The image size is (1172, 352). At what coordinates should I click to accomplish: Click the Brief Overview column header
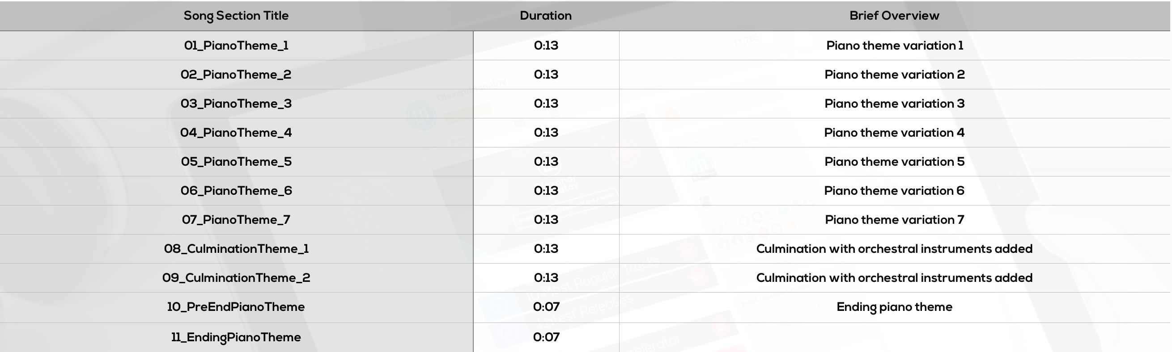894,16
